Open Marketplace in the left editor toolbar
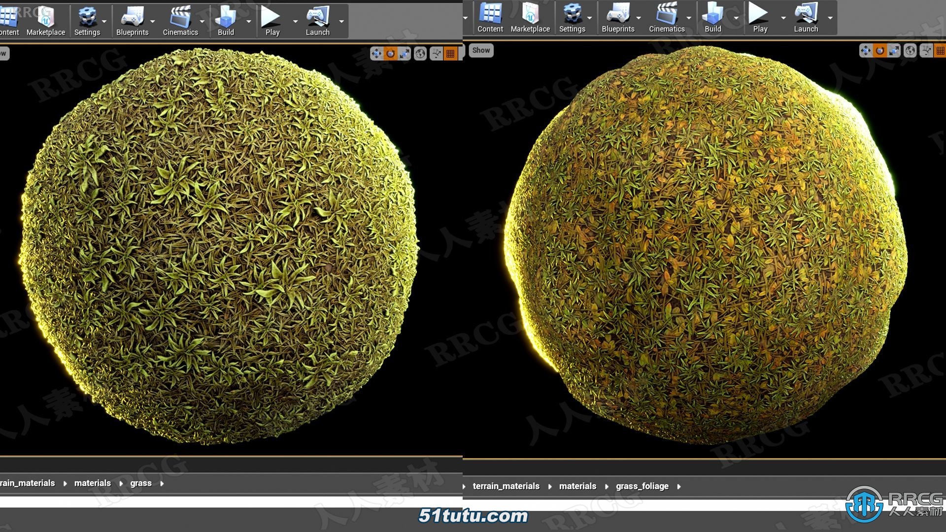Viewport: 946px width, 532px height. point(45,21)
